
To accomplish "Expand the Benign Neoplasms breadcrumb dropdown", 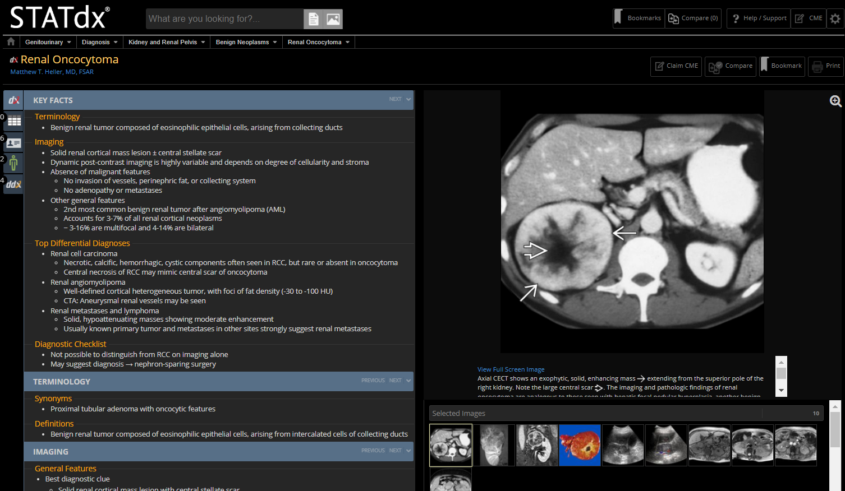I will (246, 42).
